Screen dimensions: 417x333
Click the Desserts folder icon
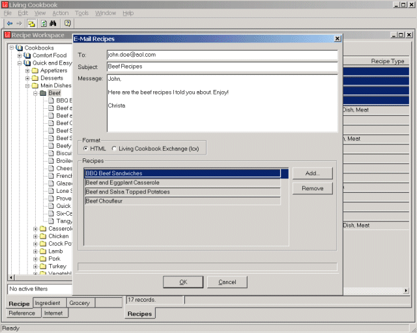35,78
